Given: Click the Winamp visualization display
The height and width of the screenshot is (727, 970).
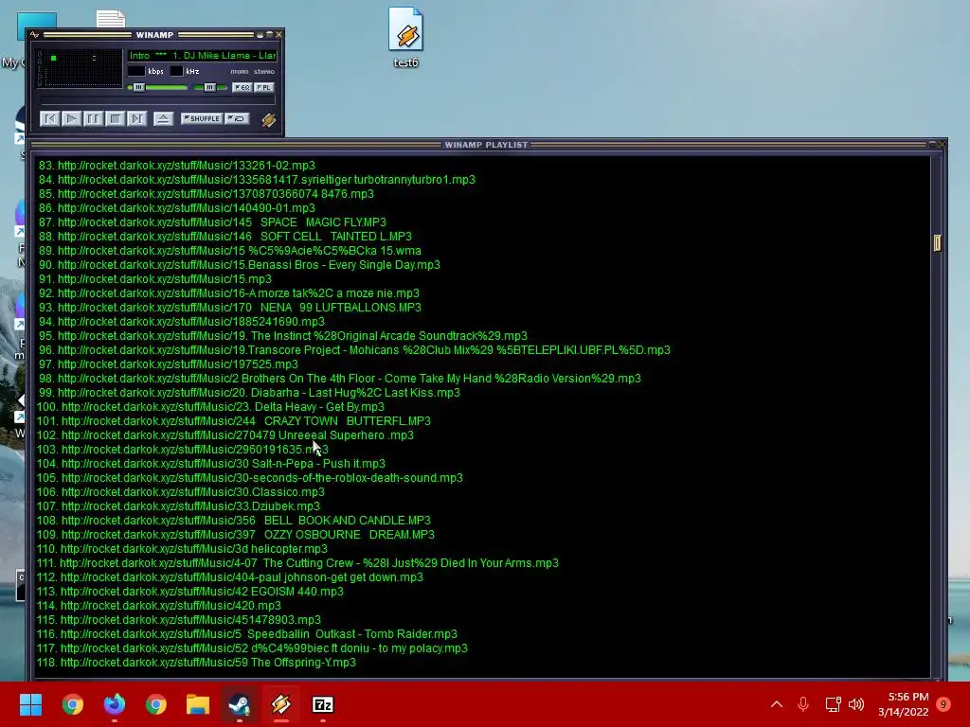Looking at the screenshot, I should pos(80,68).
